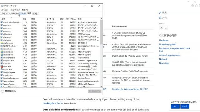
Task: Select the explorer.exe folder icon
Action: tap(2, 43)
